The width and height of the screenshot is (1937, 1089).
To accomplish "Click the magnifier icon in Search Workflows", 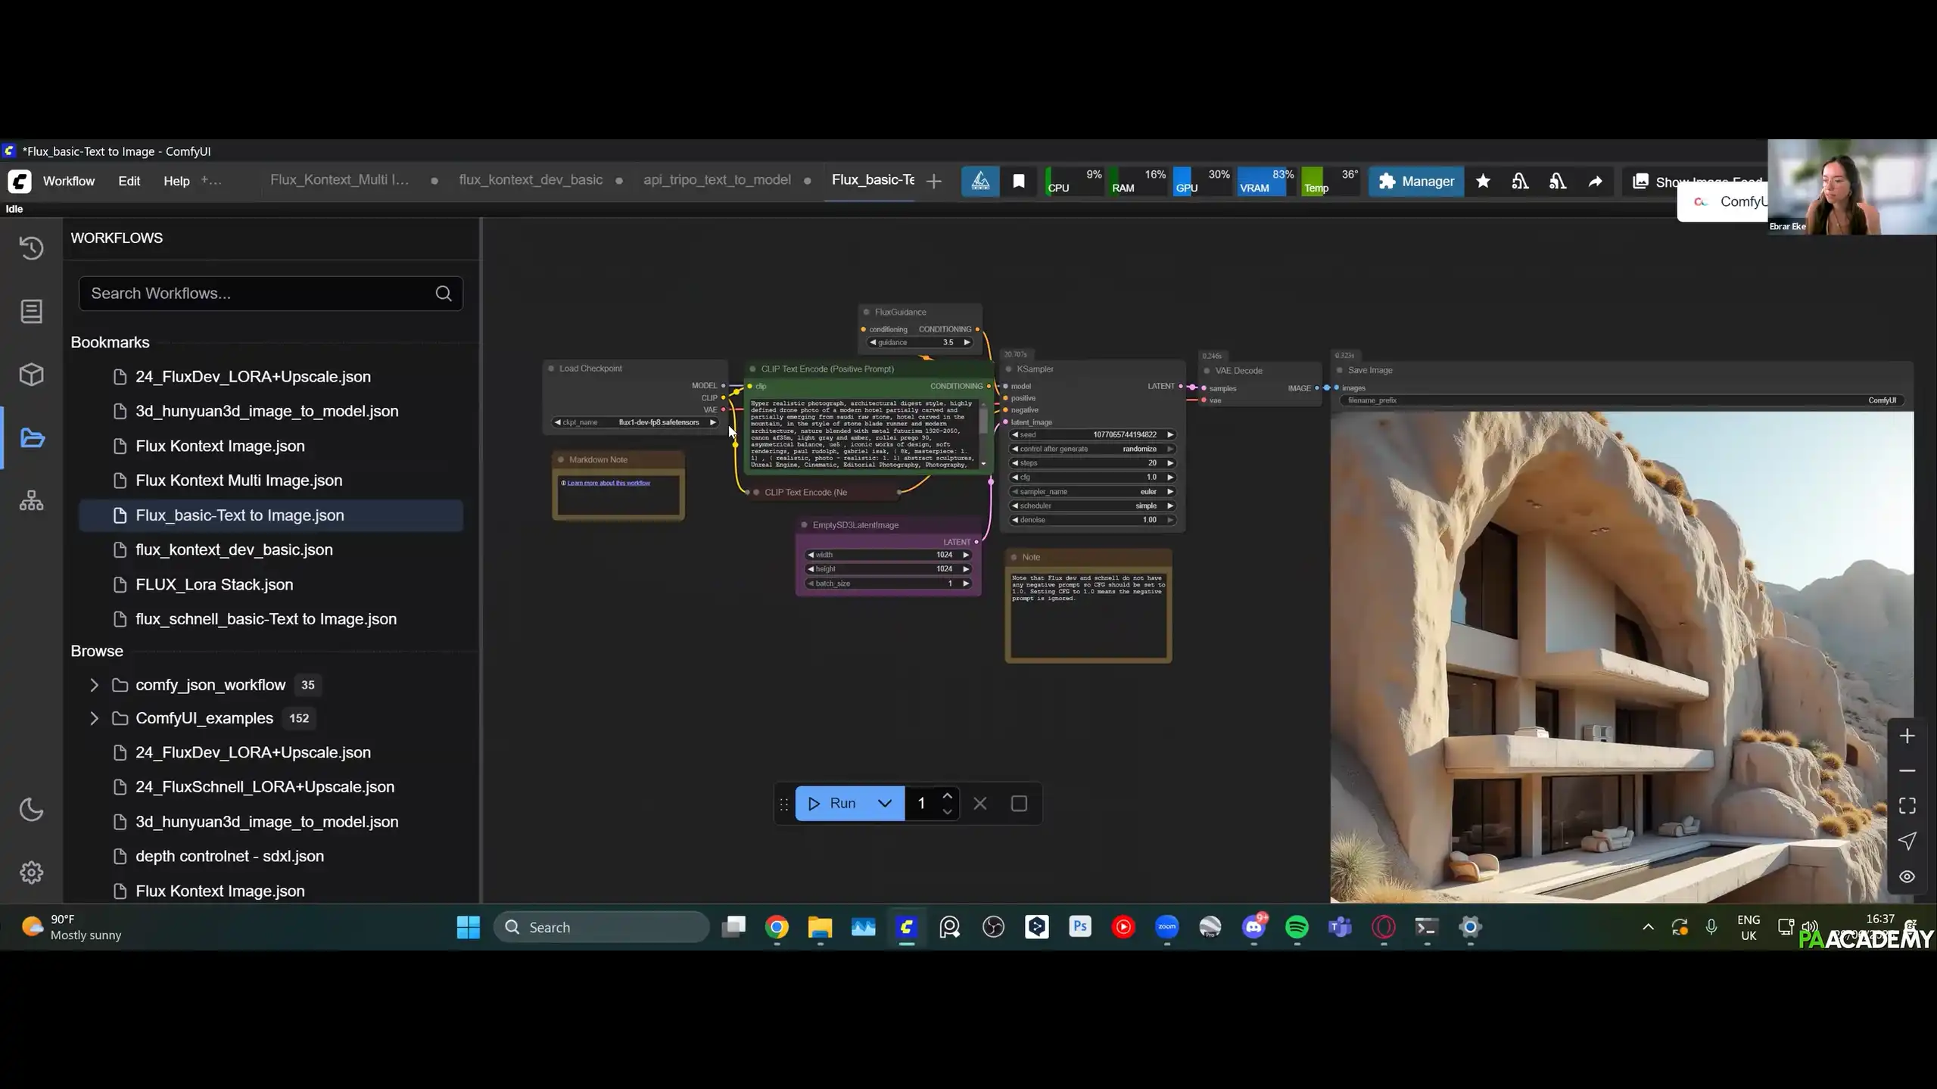I will pyautogui.click(x=444, y=294).
